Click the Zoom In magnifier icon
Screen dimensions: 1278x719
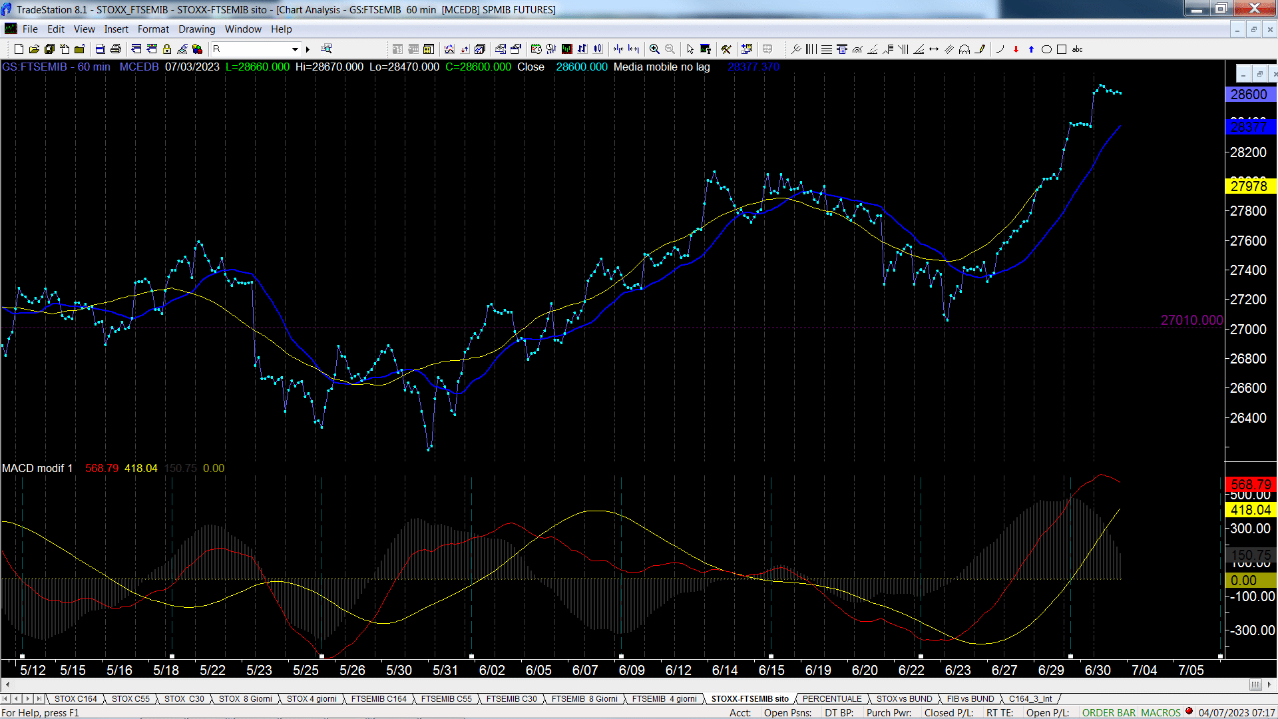[654, 49]
